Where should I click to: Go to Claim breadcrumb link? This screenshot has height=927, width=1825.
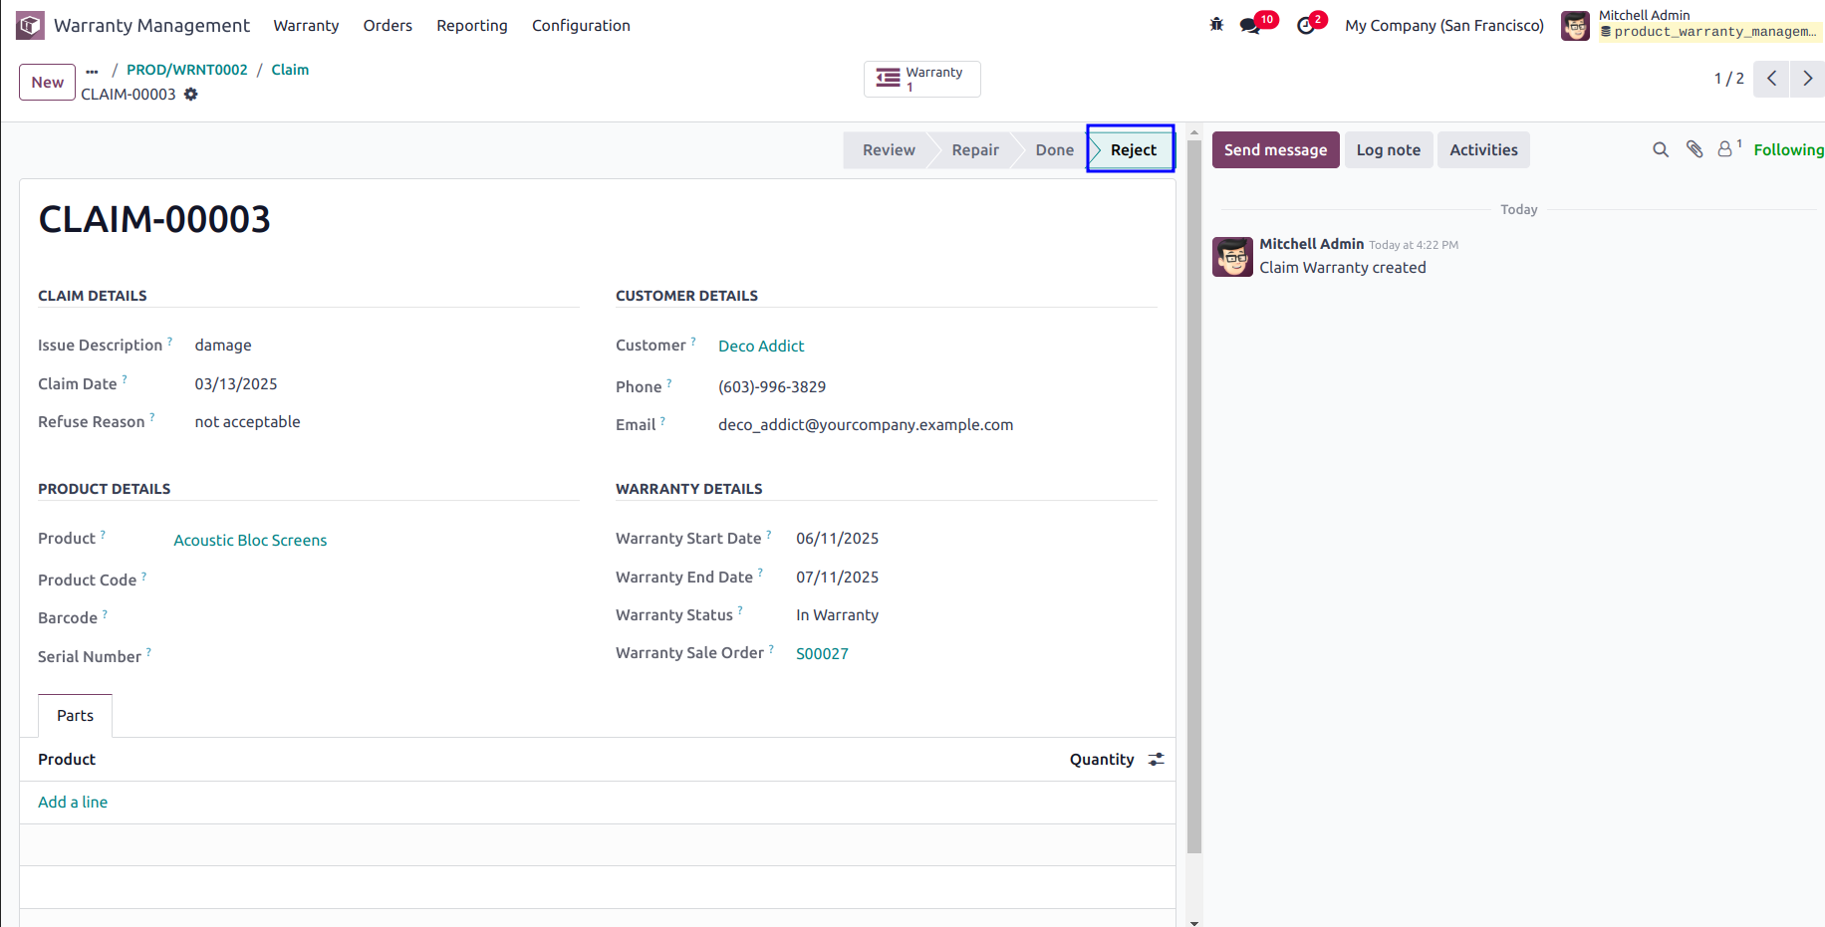click(290, 70)
